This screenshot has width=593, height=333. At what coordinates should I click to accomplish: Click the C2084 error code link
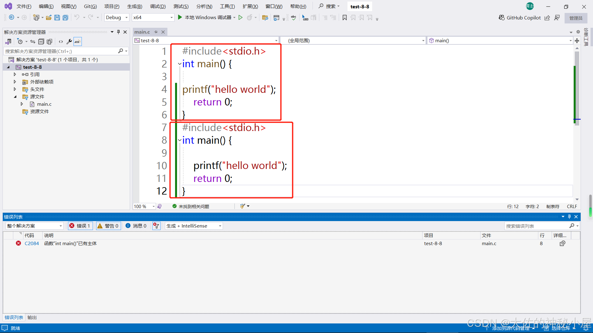point(32,243)
